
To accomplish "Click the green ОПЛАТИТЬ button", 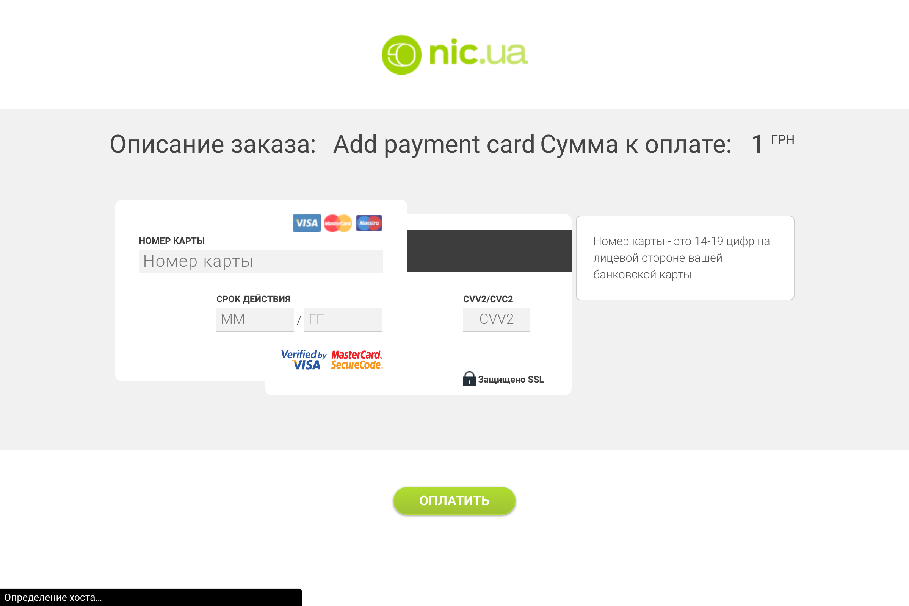I will click(454, 500).
